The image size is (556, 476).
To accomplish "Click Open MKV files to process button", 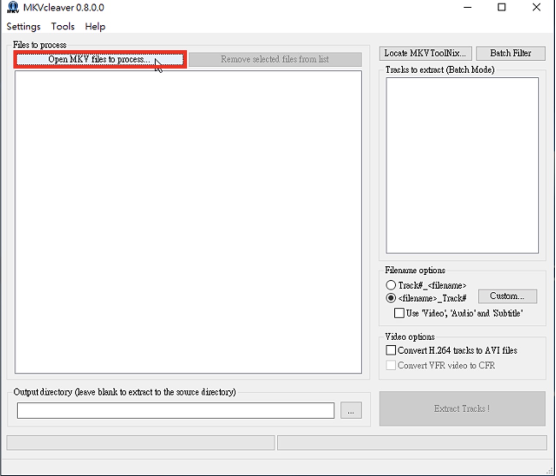I will (x=100, y=59).
